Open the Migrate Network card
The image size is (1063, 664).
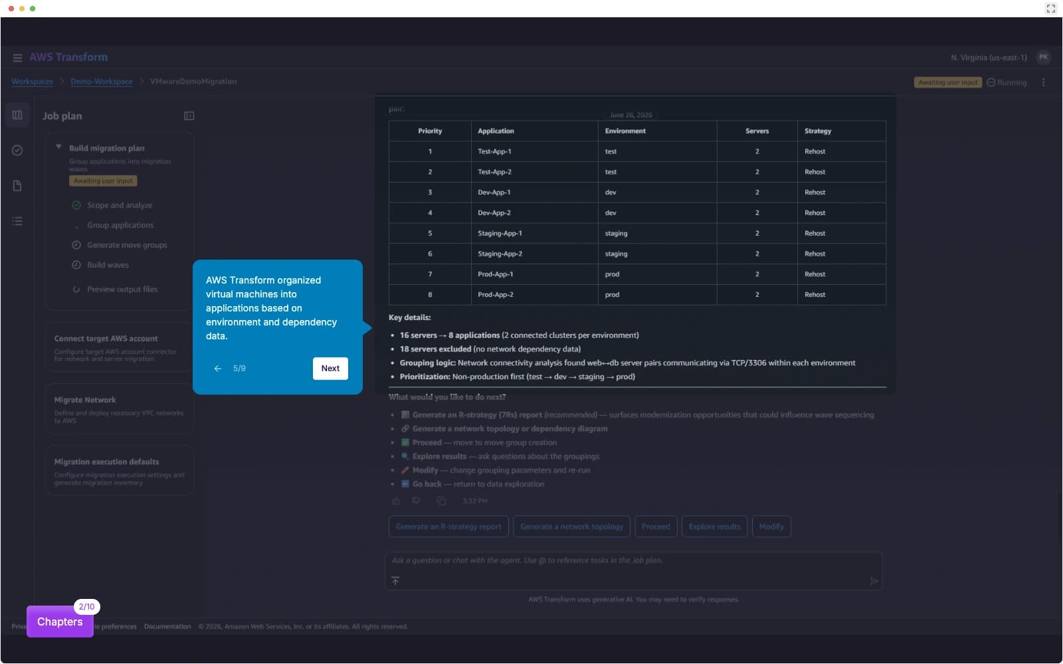point(119,409)
